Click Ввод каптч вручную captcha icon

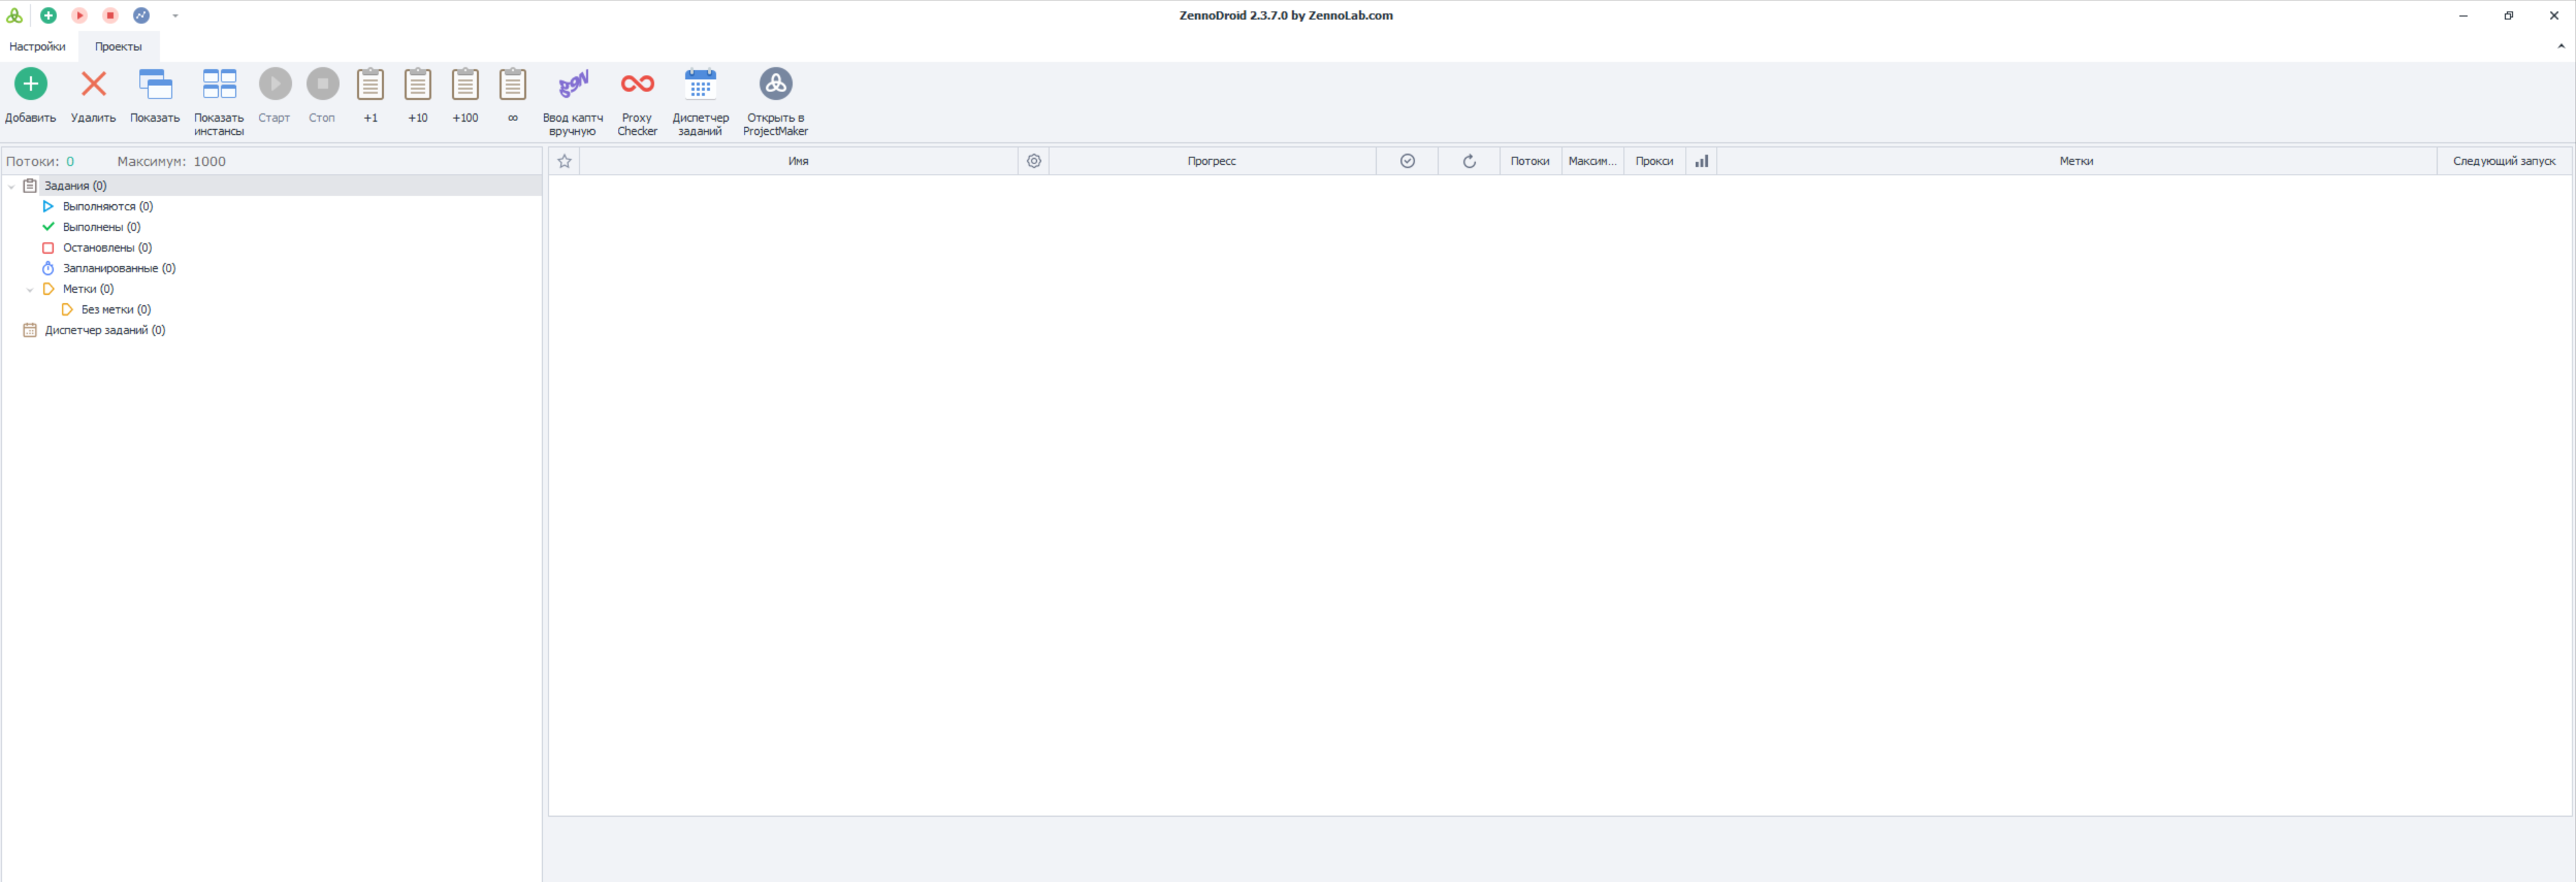(573, 85)
